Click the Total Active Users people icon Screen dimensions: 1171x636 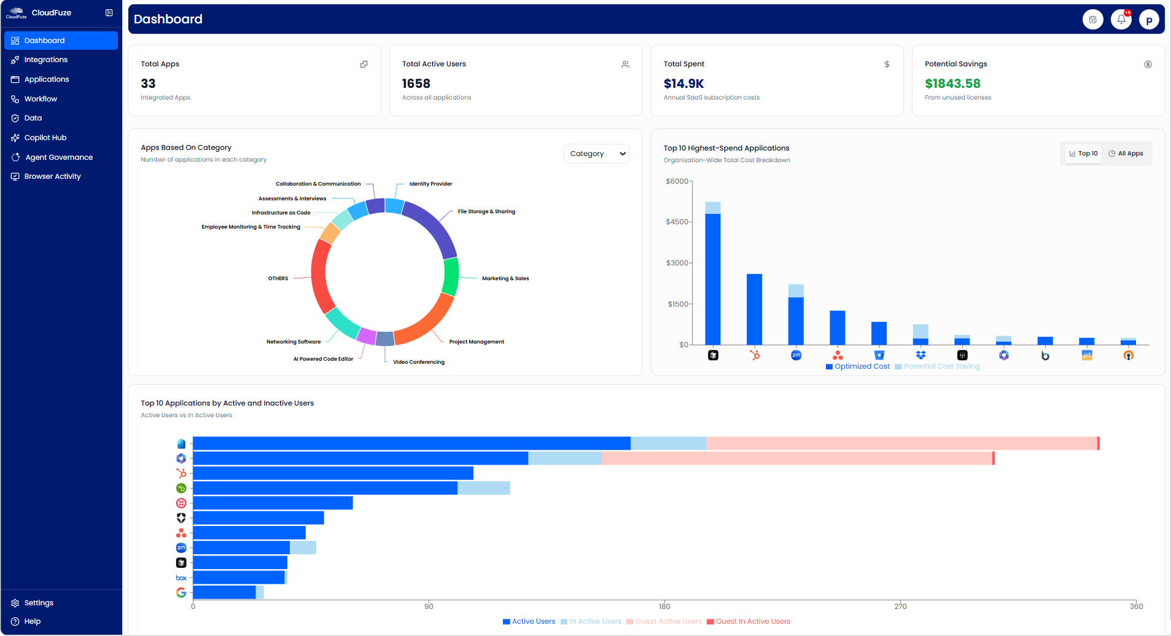click(x=626, y=64)
